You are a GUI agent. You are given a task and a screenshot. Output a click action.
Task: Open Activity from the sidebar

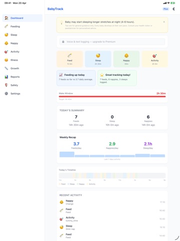coord(22,52)
